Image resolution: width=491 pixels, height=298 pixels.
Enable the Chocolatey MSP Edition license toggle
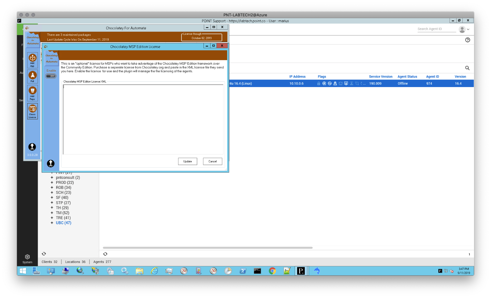[x=51, y=76]
